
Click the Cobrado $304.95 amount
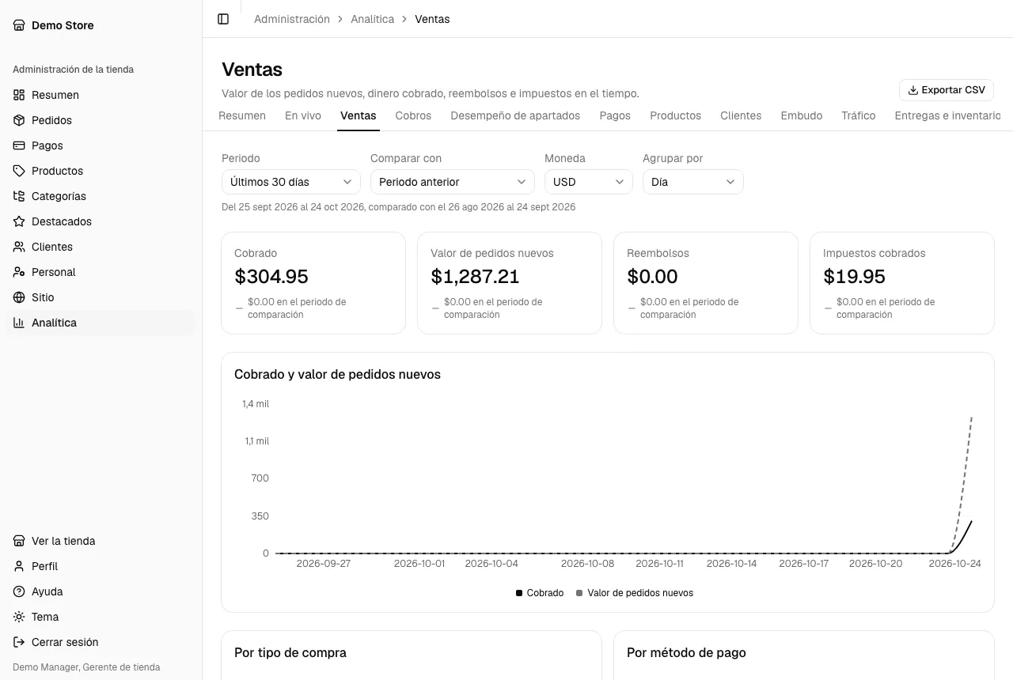coord(271,277)
